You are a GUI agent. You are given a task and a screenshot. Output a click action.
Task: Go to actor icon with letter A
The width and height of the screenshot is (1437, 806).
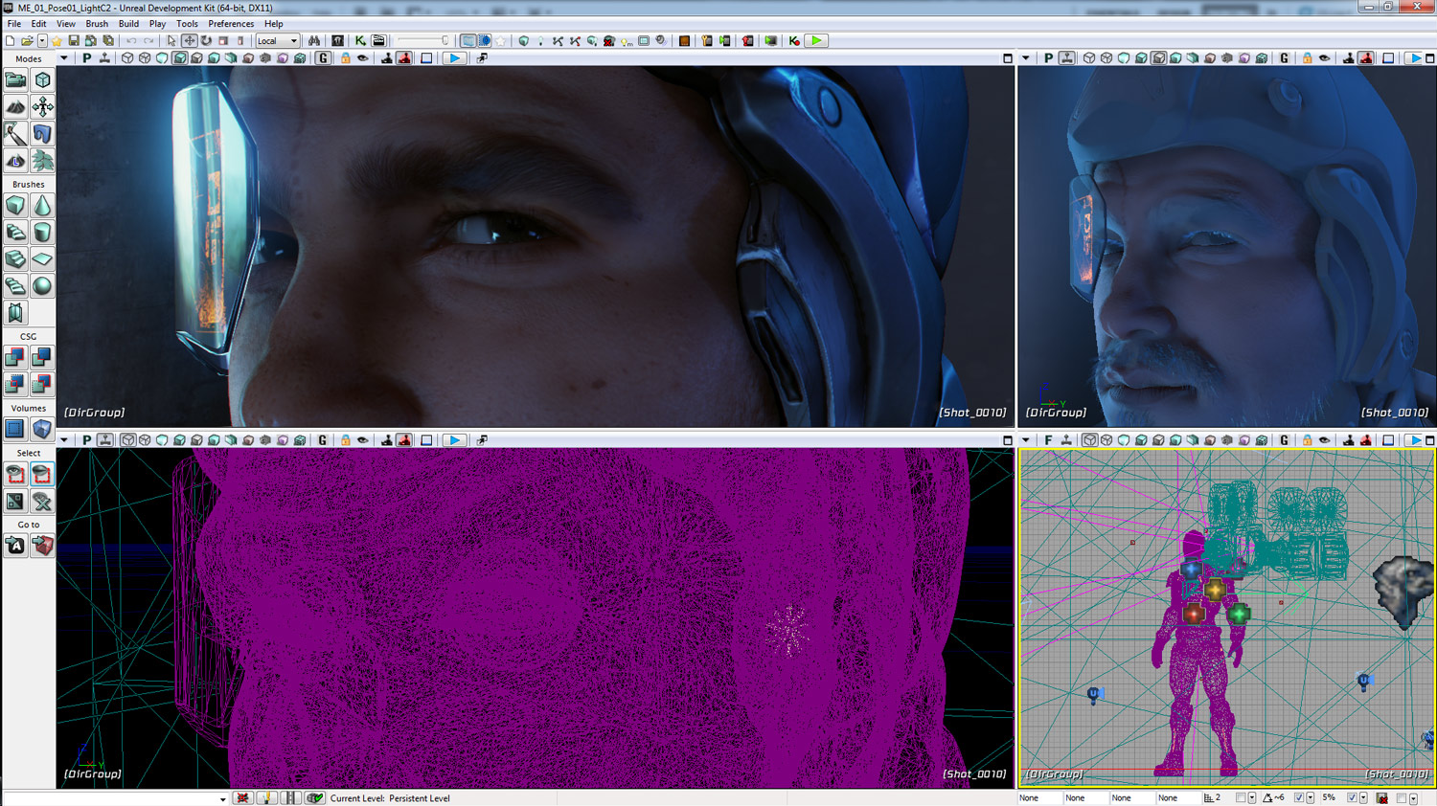click(15, 546)
